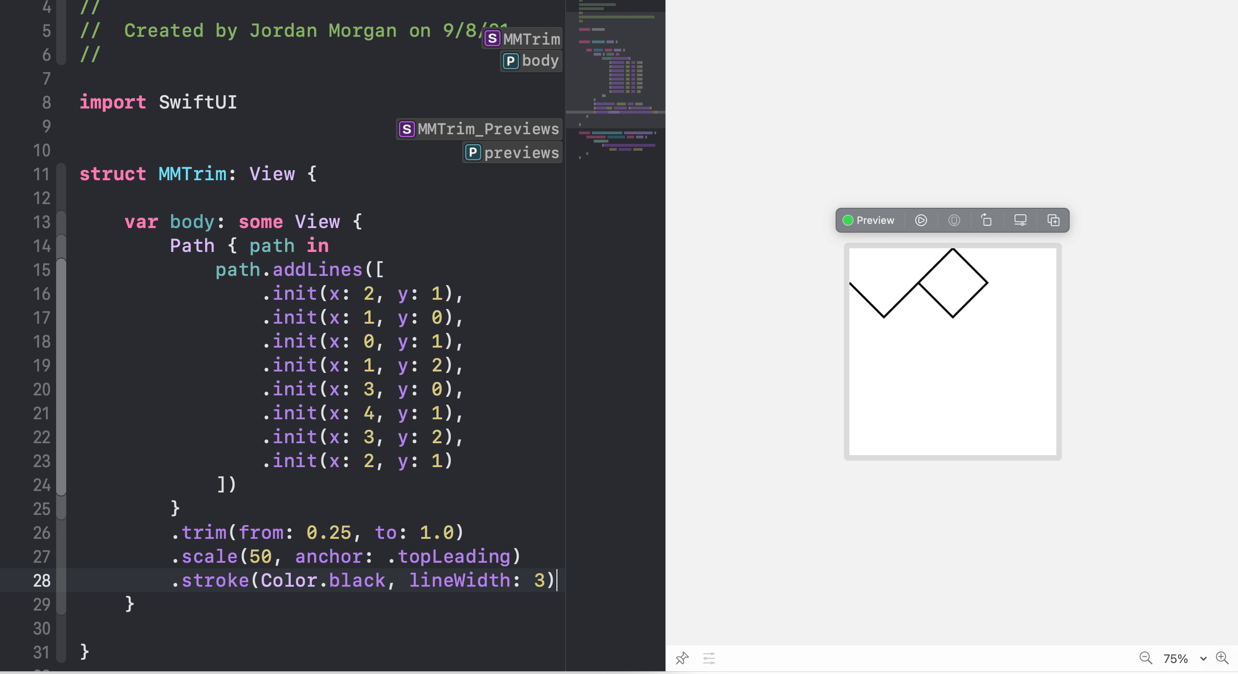Click the green Preview status indicator

(x=848, y=220)
